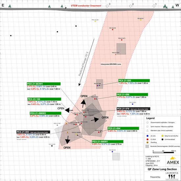Click the 'E' direction label at top

(x=3, y=5)
